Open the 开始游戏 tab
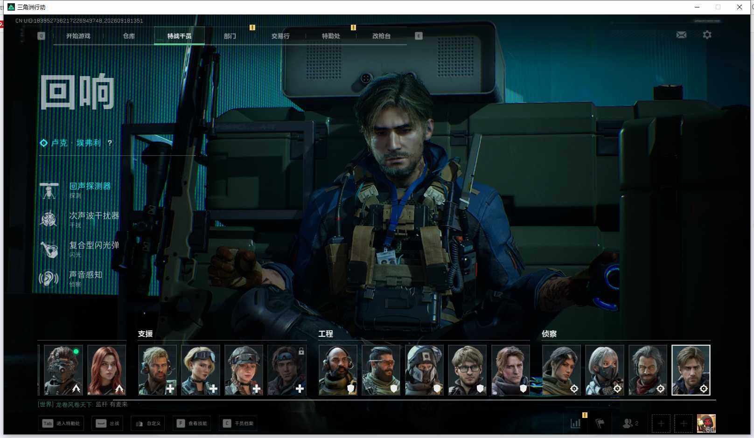 (78, 36)
